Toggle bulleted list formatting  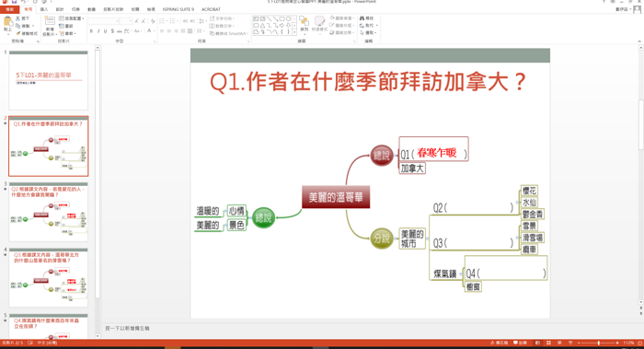[163, 21]
